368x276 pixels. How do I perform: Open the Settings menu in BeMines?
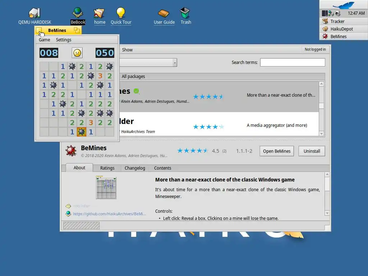point(64,40)
